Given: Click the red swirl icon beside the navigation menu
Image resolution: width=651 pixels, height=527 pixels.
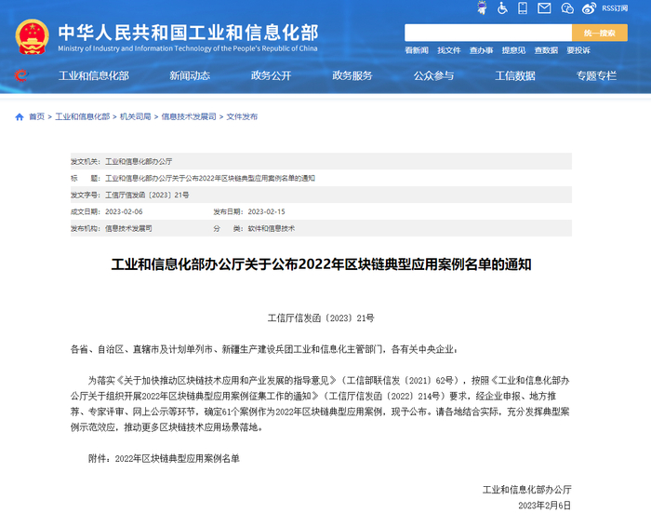Looking at the screenshot, I should click(x=20, y=75).
